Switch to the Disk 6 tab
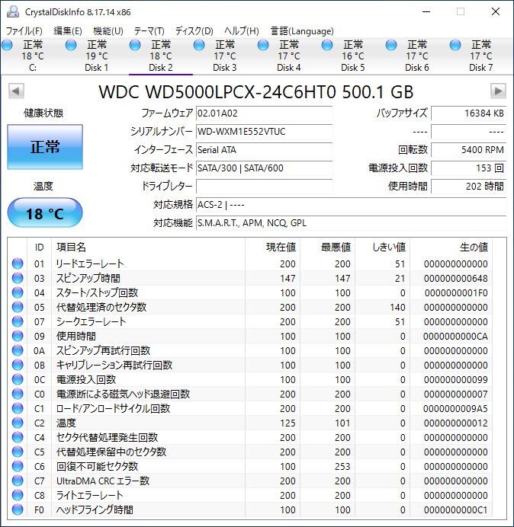This screenshot has width=514, height=527. (x=416, y=56)
